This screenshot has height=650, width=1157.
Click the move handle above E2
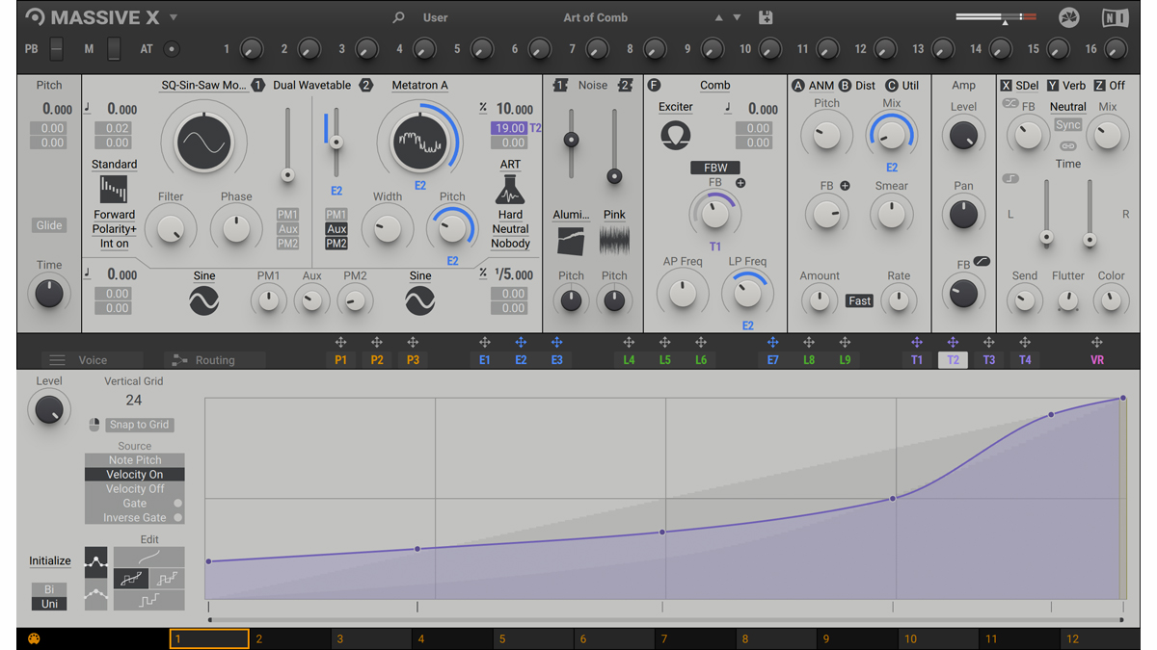[521, 343]
